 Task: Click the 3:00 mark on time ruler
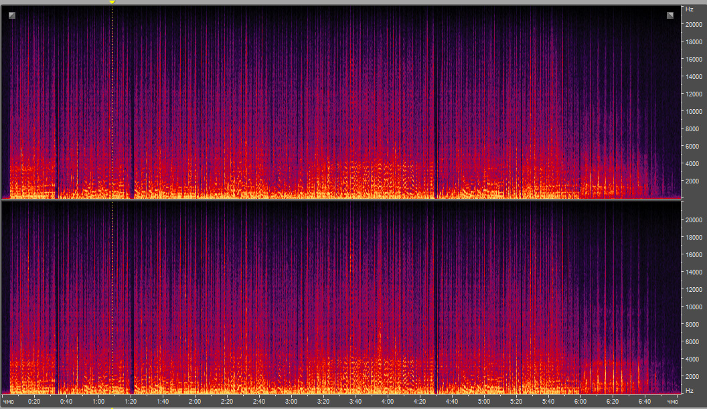[x=291, y=402]
